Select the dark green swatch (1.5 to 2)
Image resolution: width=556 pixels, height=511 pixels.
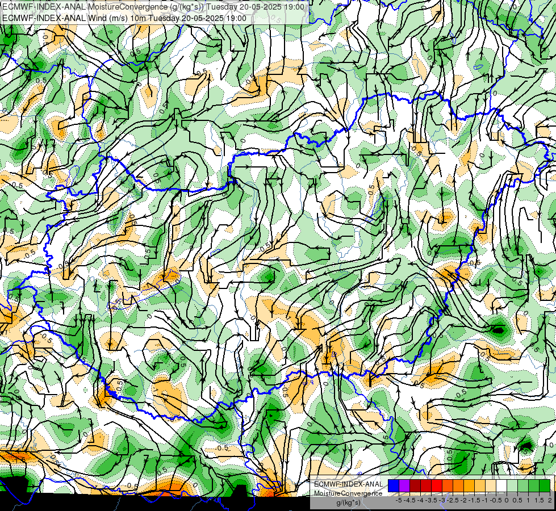(545, 486)
